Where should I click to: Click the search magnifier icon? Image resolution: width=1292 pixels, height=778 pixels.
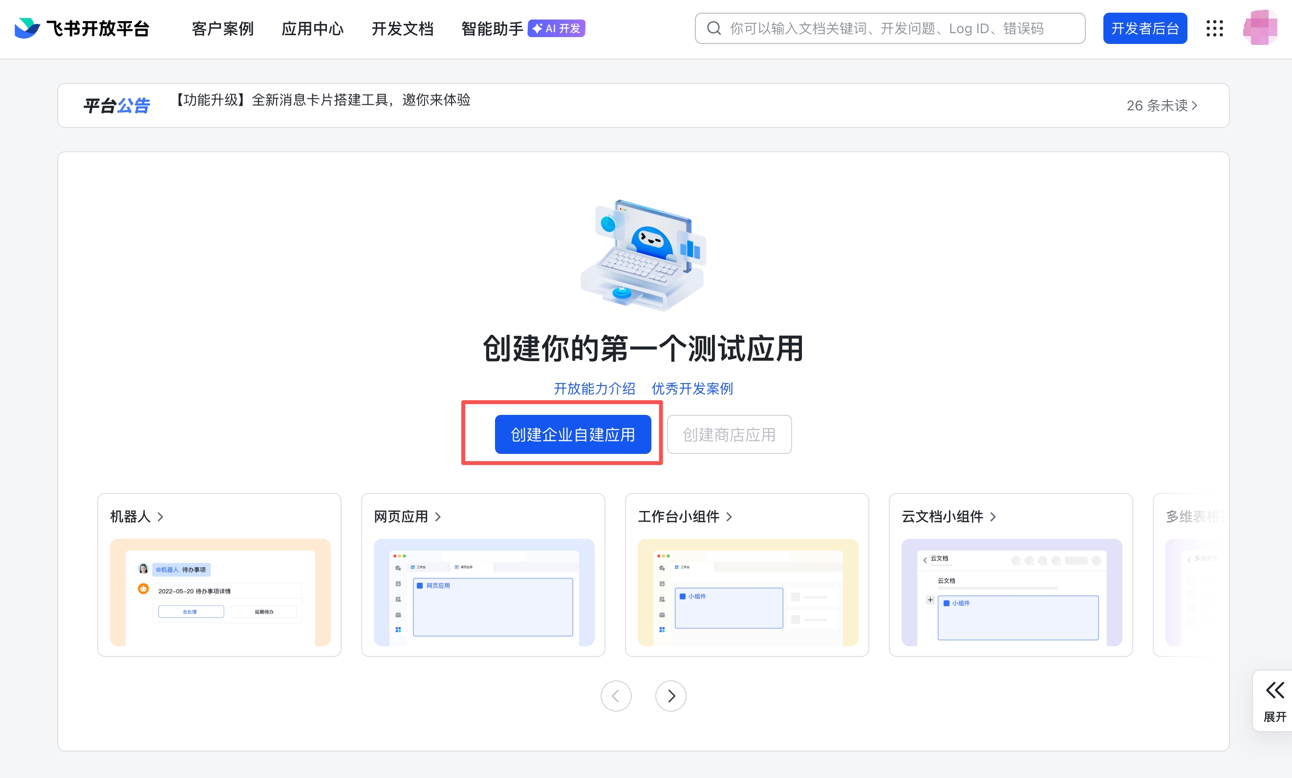pyautogui.click(x=713, y=28)
